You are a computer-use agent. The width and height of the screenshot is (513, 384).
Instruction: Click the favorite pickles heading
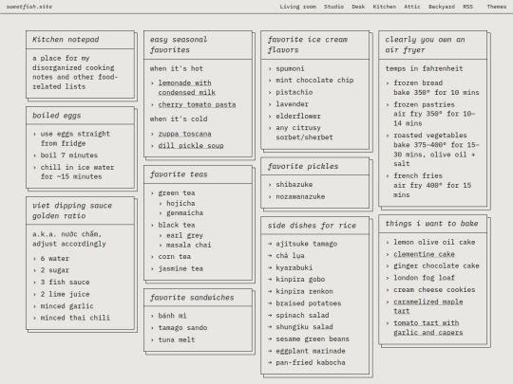[x=303, y=166]
